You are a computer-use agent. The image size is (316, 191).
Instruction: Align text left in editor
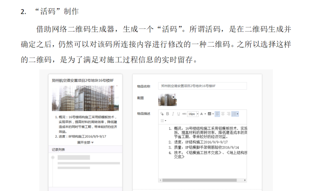click(x=217, y=114)
